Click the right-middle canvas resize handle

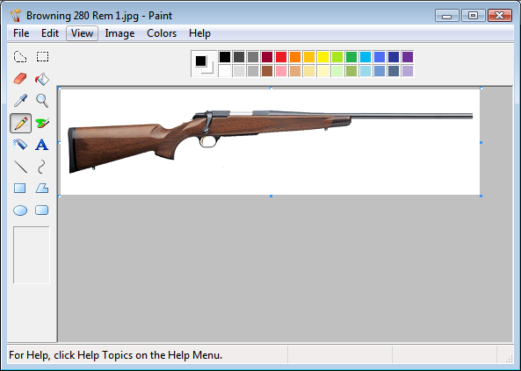pos(481,142)
